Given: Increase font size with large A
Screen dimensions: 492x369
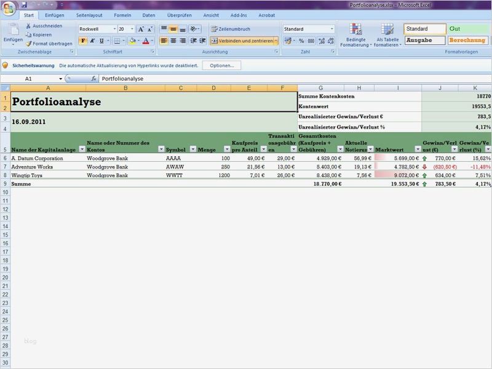Looking at the screenshot, I should (x=141, y=29).
